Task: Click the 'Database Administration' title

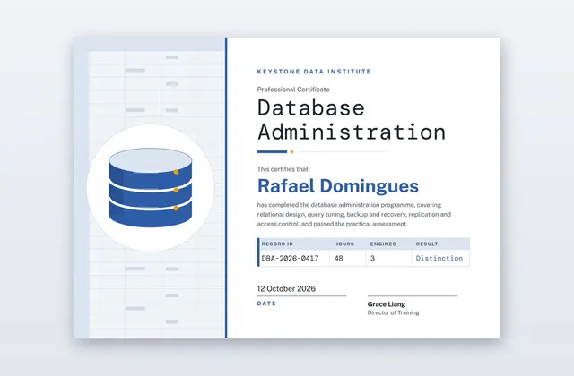Action: pyautogui.click(x=352, y=120)
